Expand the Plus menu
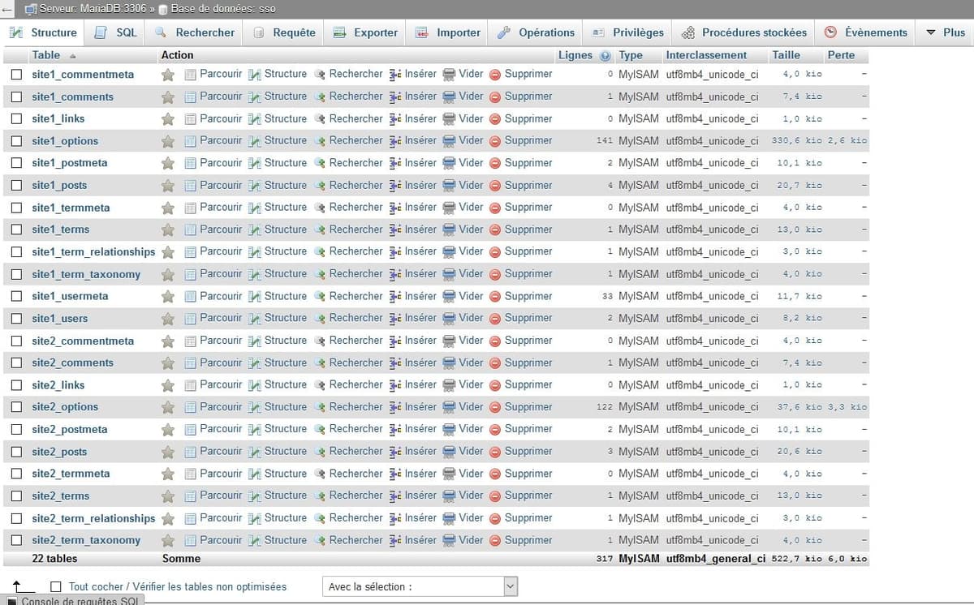 (945, 32)
